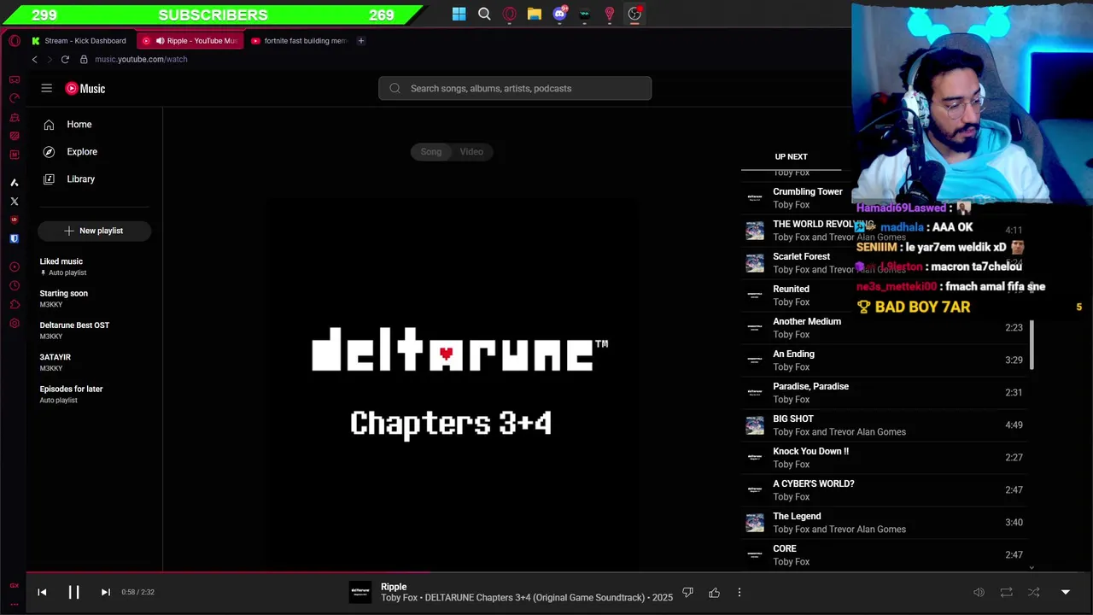
Task: Open File Explorer from the taskbar
Action: (x=535, y=14)
